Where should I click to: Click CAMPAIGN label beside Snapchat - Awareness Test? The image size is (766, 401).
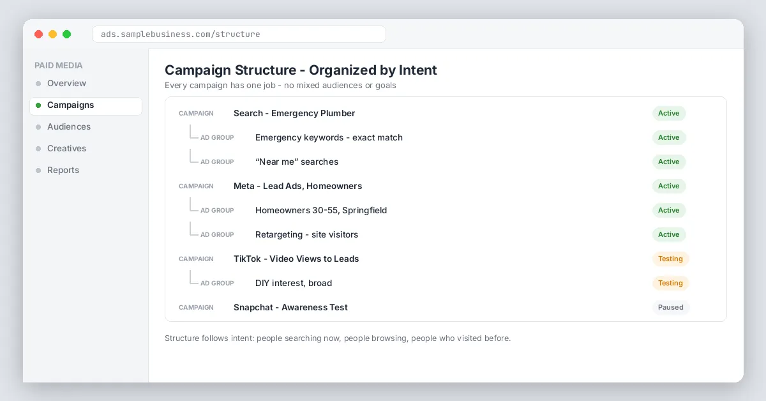pos(196,307)
